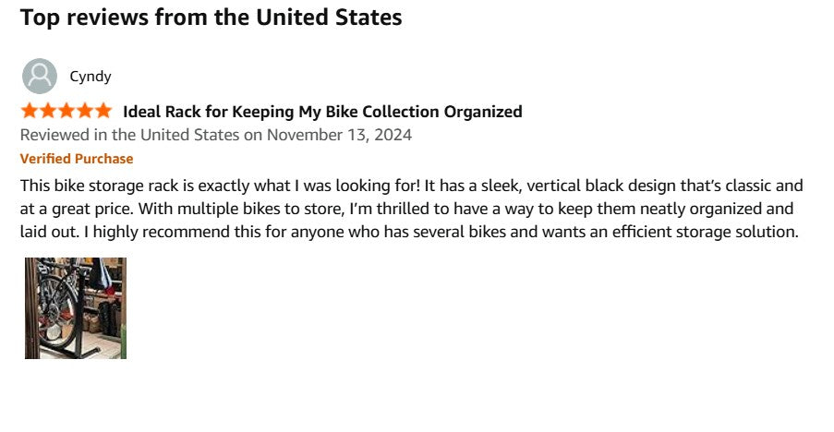Open the bike rack review photo thumbnail
The image size is (834, 432).
tap(76, 307)
